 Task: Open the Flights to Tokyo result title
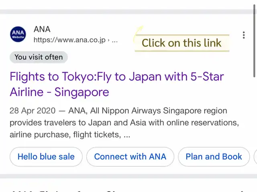tap(117, 84)
